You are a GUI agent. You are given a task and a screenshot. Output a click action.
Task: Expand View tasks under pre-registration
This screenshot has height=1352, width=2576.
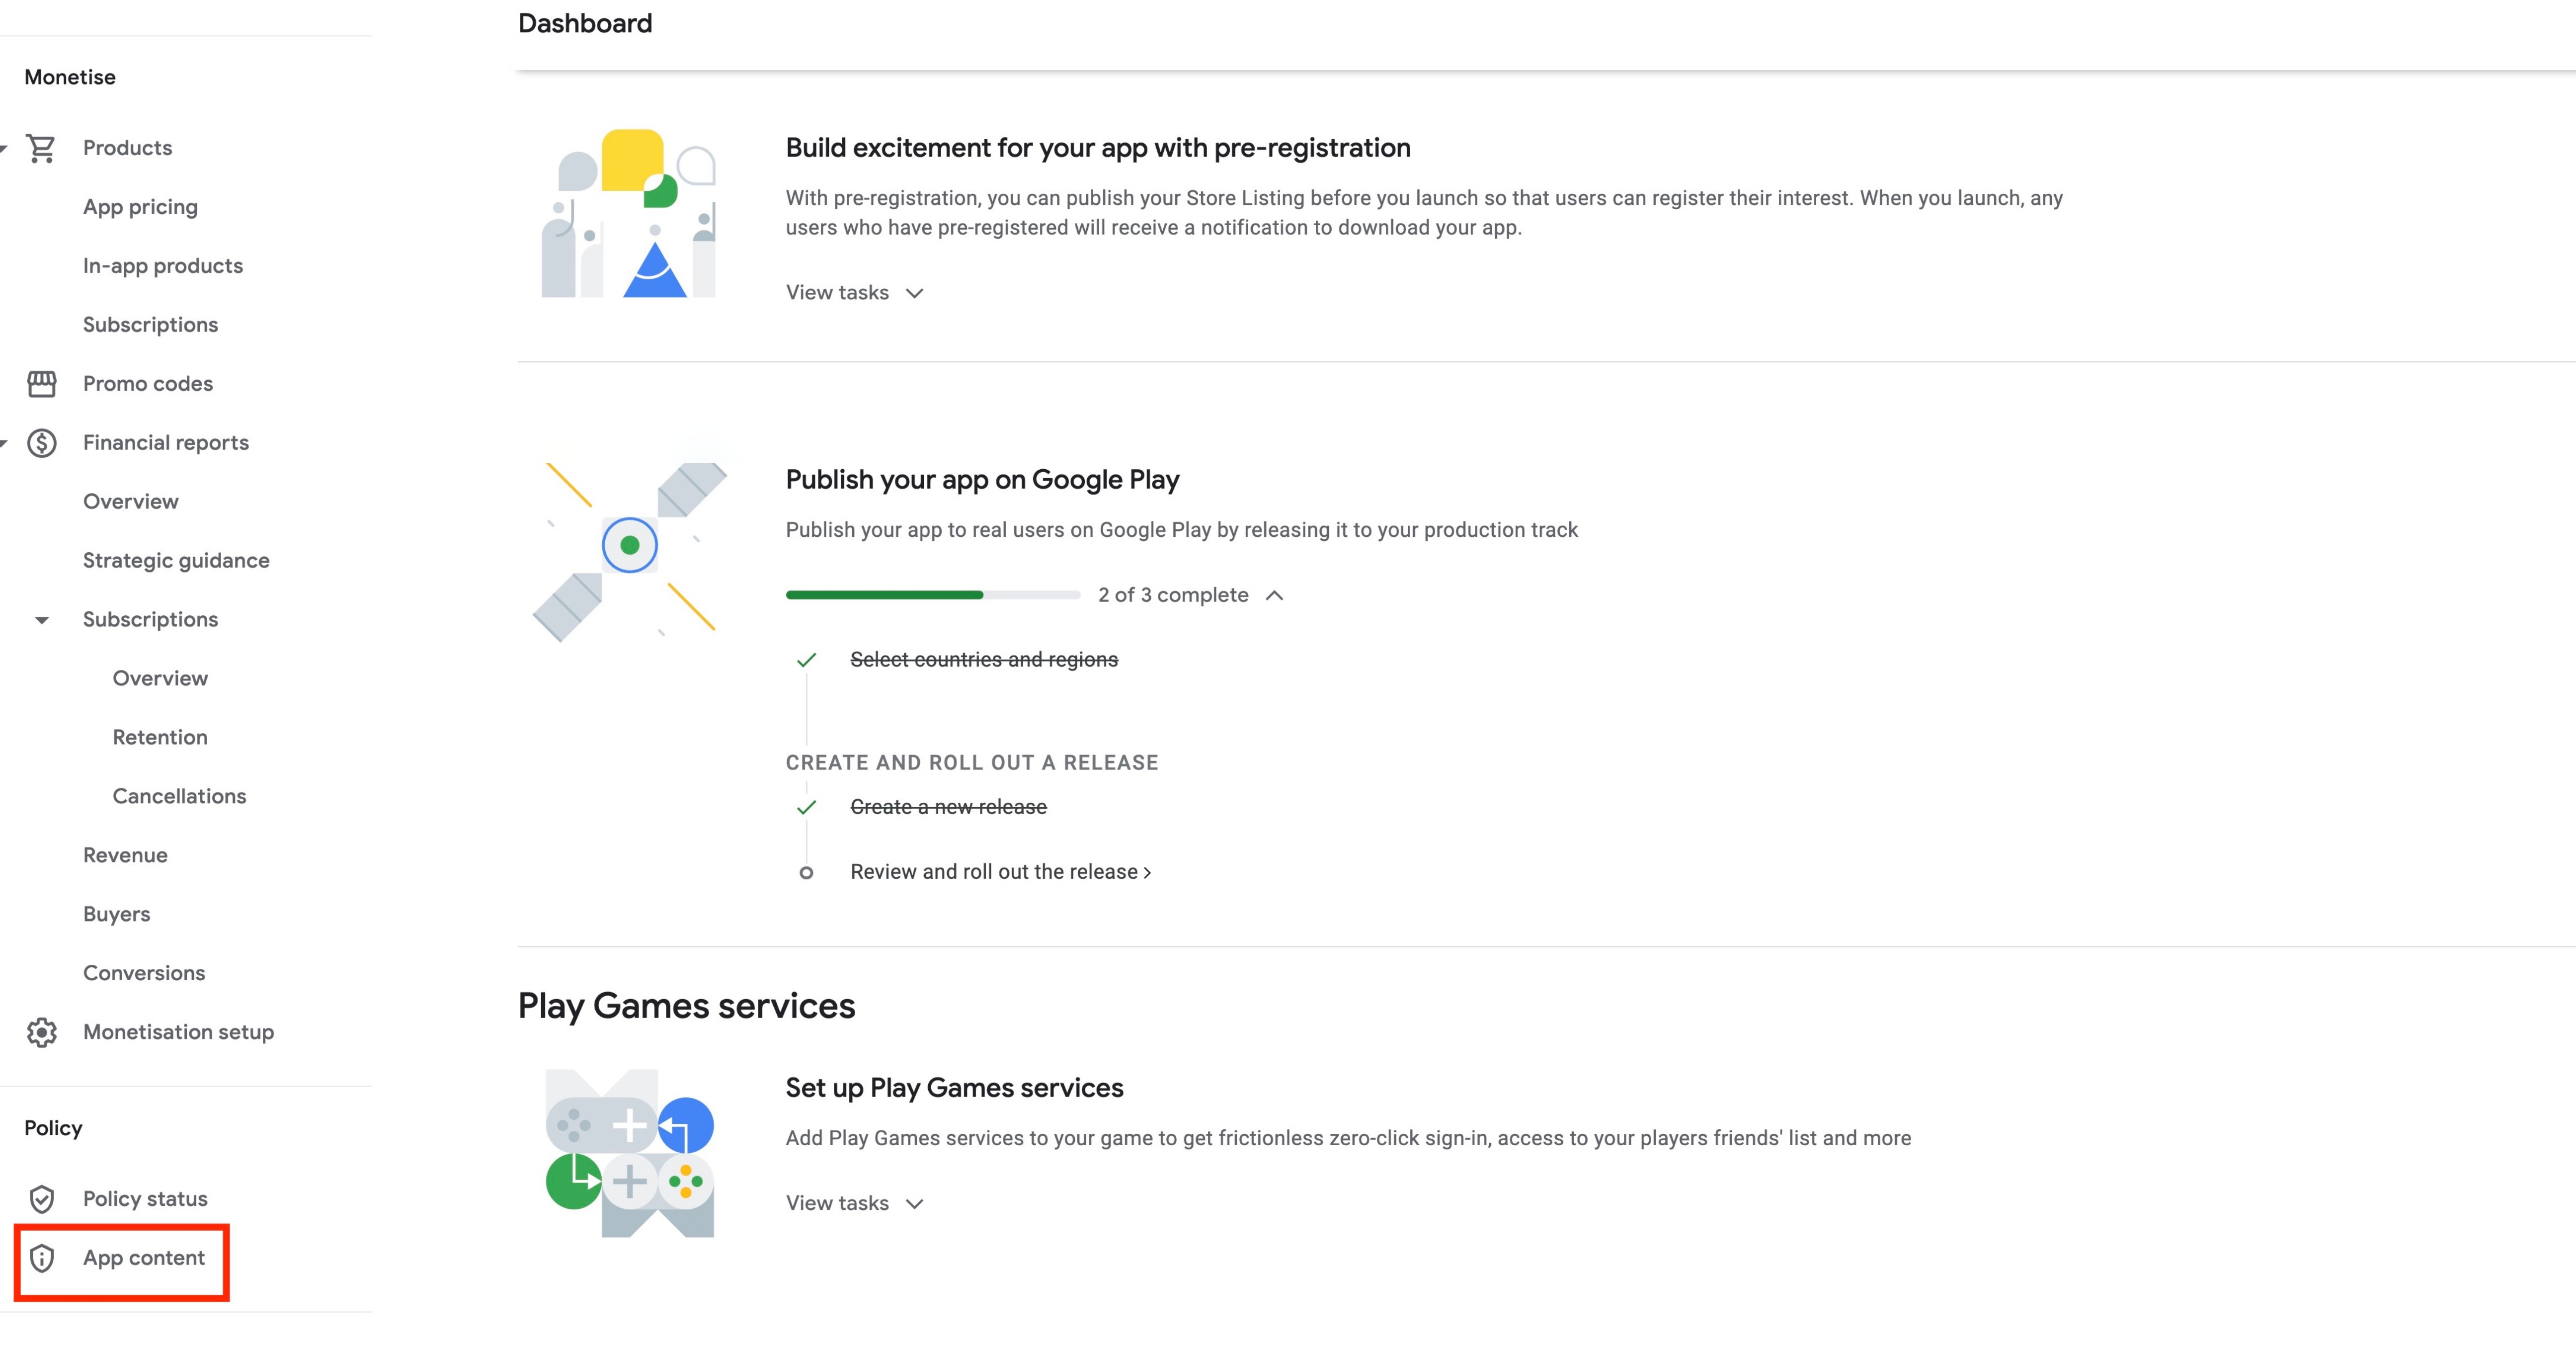click(855, 293)
